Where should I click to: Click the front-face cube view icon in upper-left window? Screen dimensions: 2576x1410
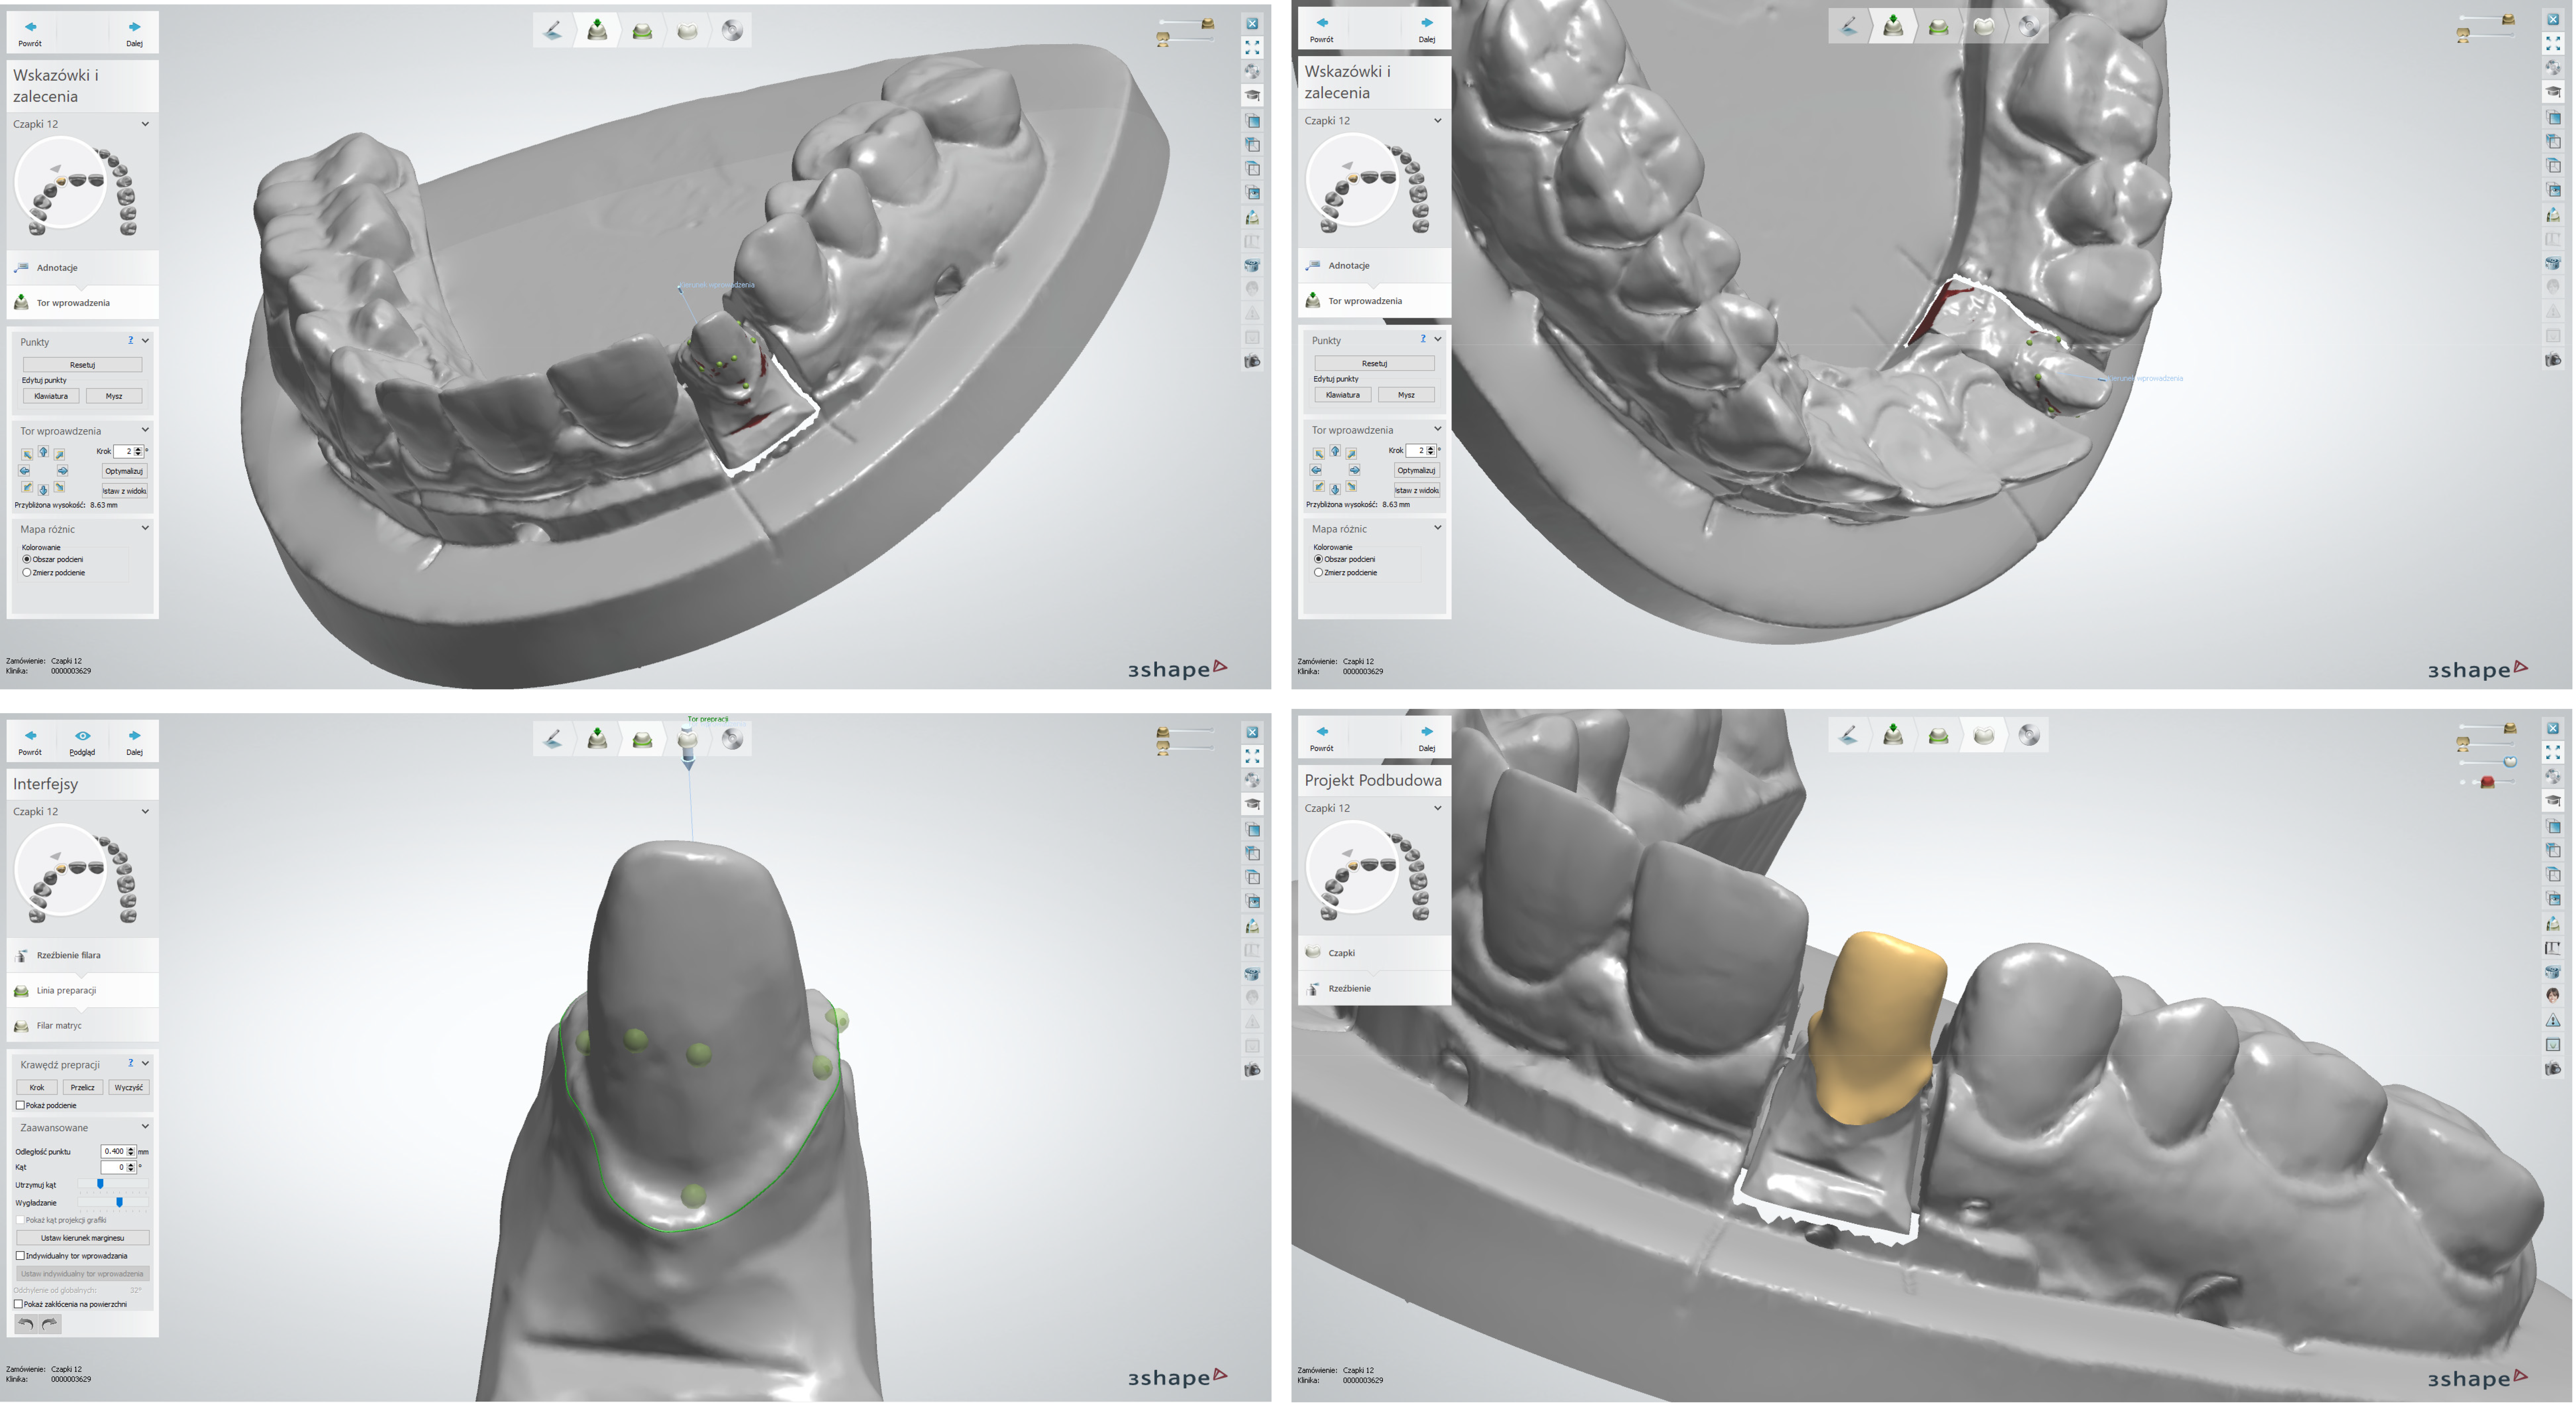pos(1252,120)
